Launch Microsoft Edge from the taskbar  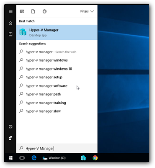[x=34, y=158]
